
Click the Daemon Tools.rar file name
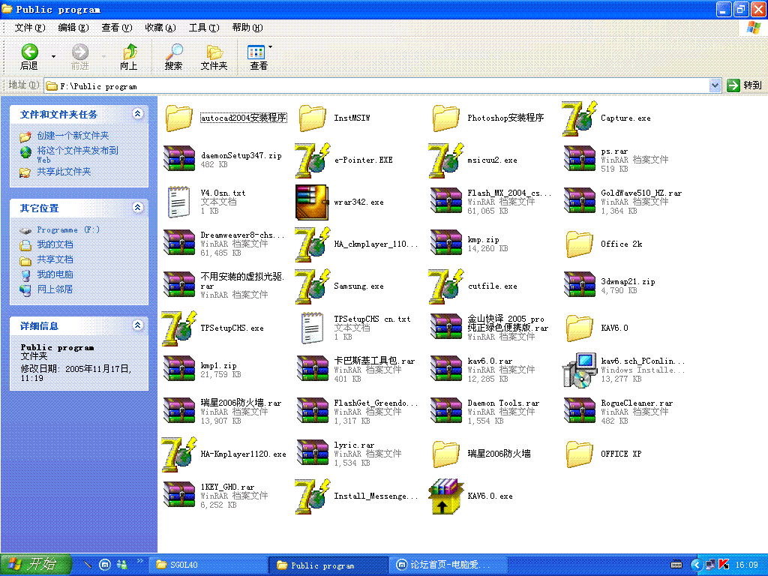click(503, 403)
